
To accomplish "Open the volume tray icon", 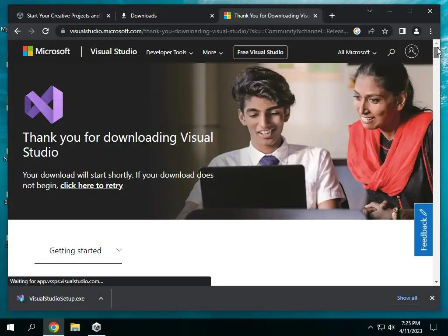I will [391, 327].
